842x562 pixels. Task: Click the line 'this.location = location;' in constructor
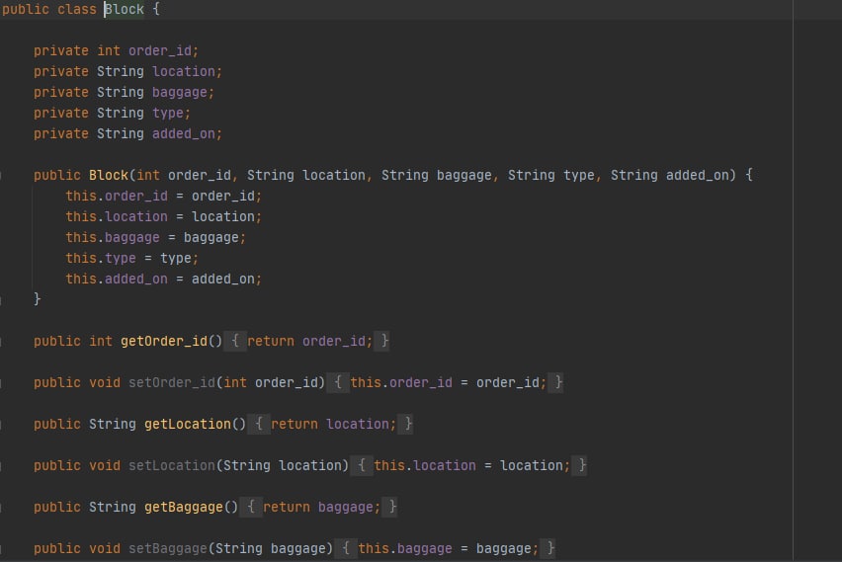164,217
